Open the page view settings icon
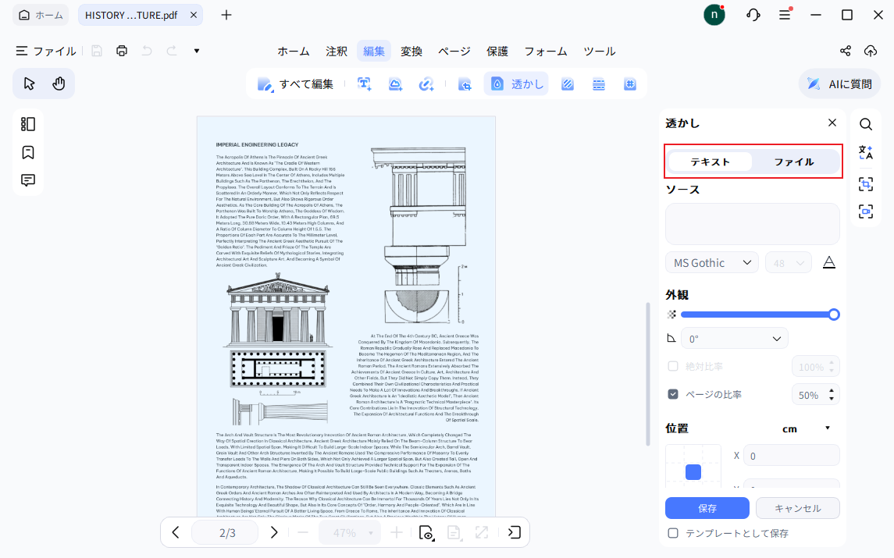This screenshot has height=558, width=894. tap(426, 532)
